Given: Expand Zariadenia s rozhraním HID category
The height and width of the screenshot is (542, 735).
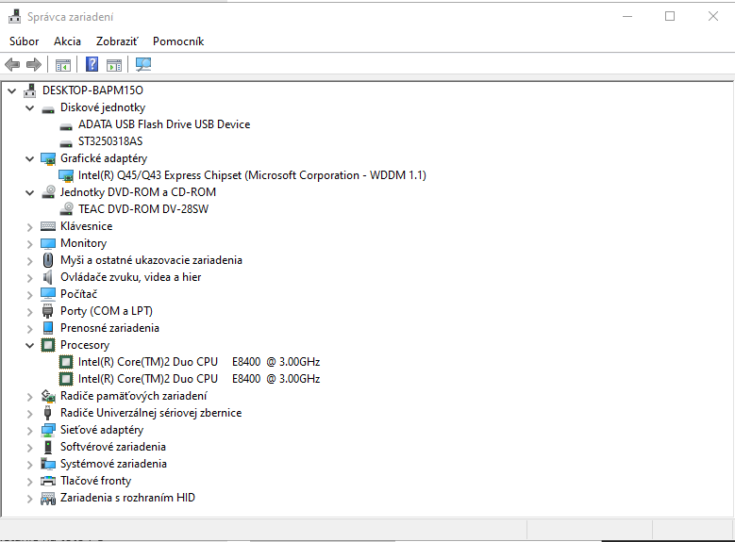Looking at the screenshot, I should click(x=30, y=499).
